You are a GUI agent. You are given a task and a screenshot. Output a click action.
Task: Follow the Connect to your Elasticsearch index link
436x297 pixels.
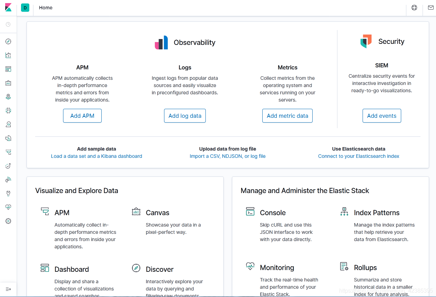[x=358, y=156]
